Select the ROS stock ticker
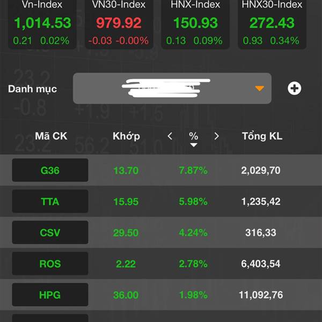Viewport: 322px width, 322px height. point(50,264)
